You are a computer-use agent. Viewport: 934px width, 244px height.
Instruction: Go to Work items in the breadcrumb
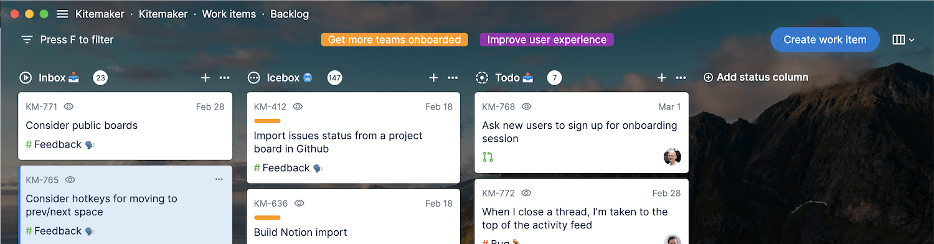[227, 14]
